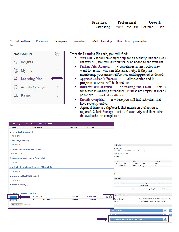This screenshot has width=179, height=232.
Task: Click the Show My Portfolio button
Action: (17, 204)
